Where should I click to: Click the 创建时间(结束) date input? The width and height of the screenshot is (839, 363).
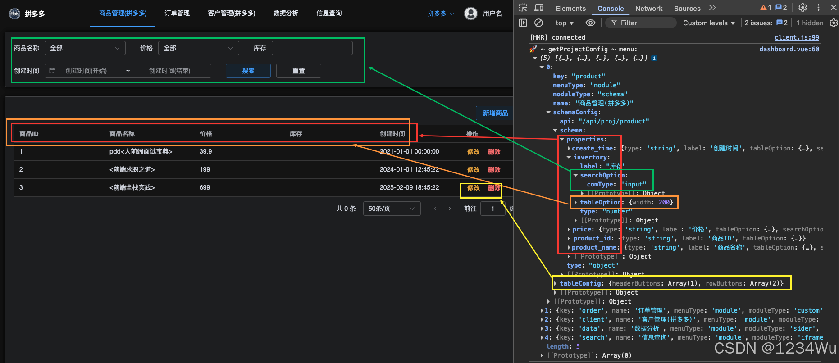click(170, 71)
